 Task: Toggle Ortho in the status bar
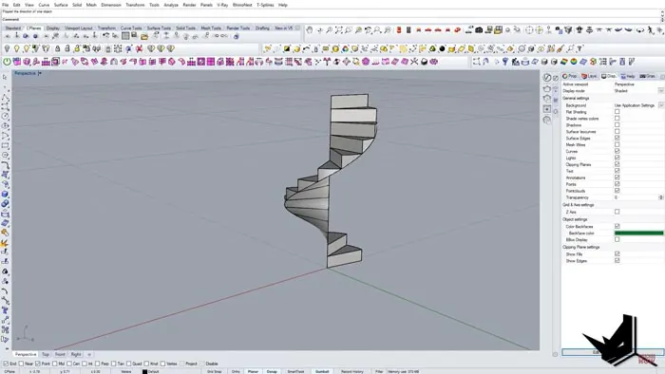[236, 371]
